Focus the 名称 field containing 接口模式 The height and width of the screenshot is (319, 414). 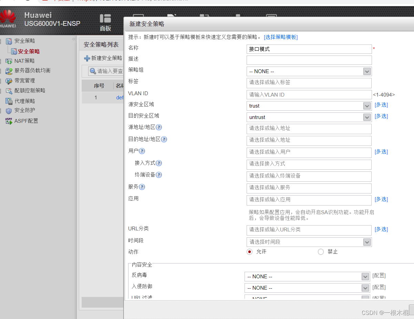pos(309,49)
